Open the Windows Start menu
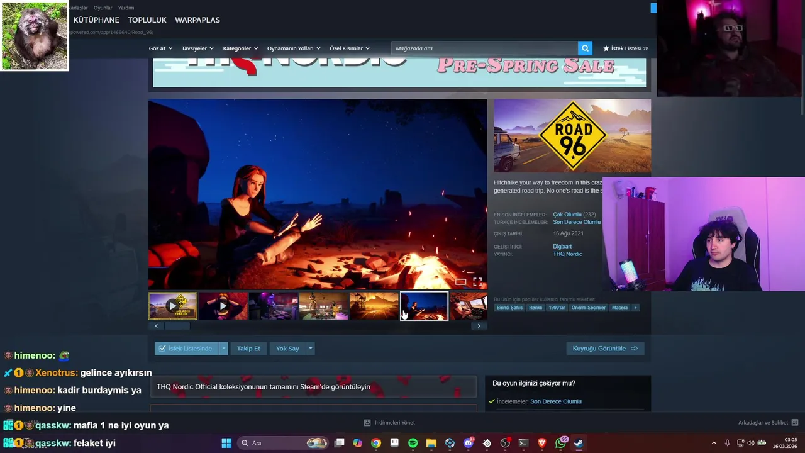Screen dimensions: 805x453 pos(226,443)
